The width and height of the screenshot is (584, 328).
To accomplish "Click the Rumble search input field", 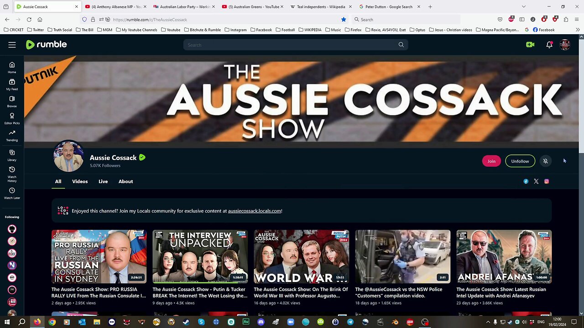I will click(290, 45).
